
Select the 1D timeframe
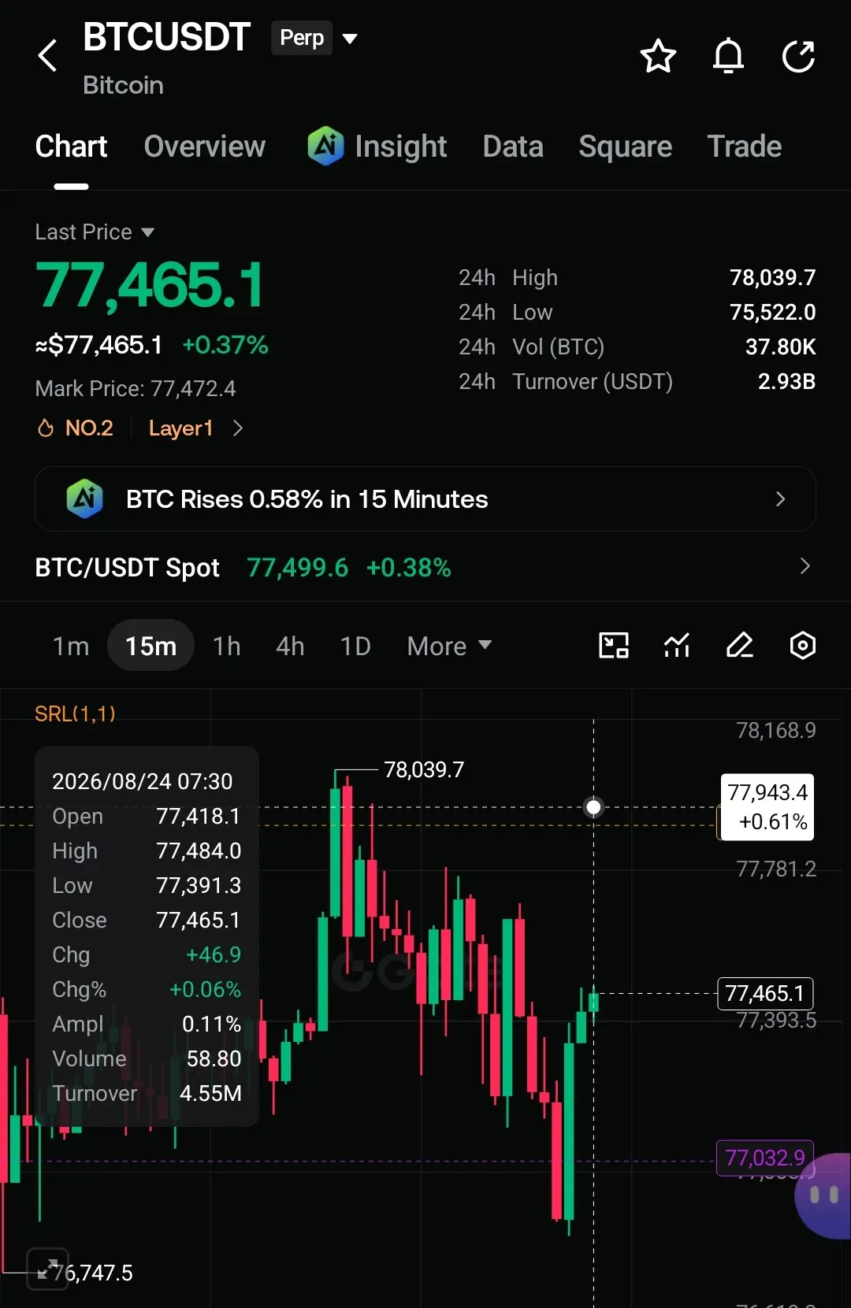(355, 647)
